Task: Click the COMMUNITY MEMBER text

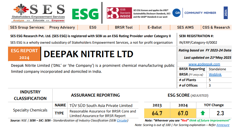Action: (200, 13)
